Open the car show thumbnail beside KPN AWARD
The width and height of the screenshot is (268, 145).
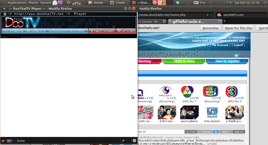click(189, 112)
